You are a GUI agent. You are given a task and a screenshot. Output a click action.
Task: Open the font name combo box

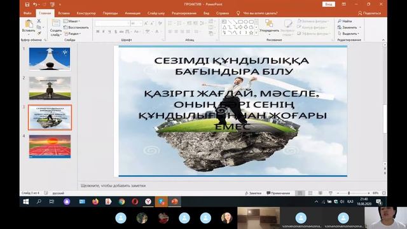[113, 24]
